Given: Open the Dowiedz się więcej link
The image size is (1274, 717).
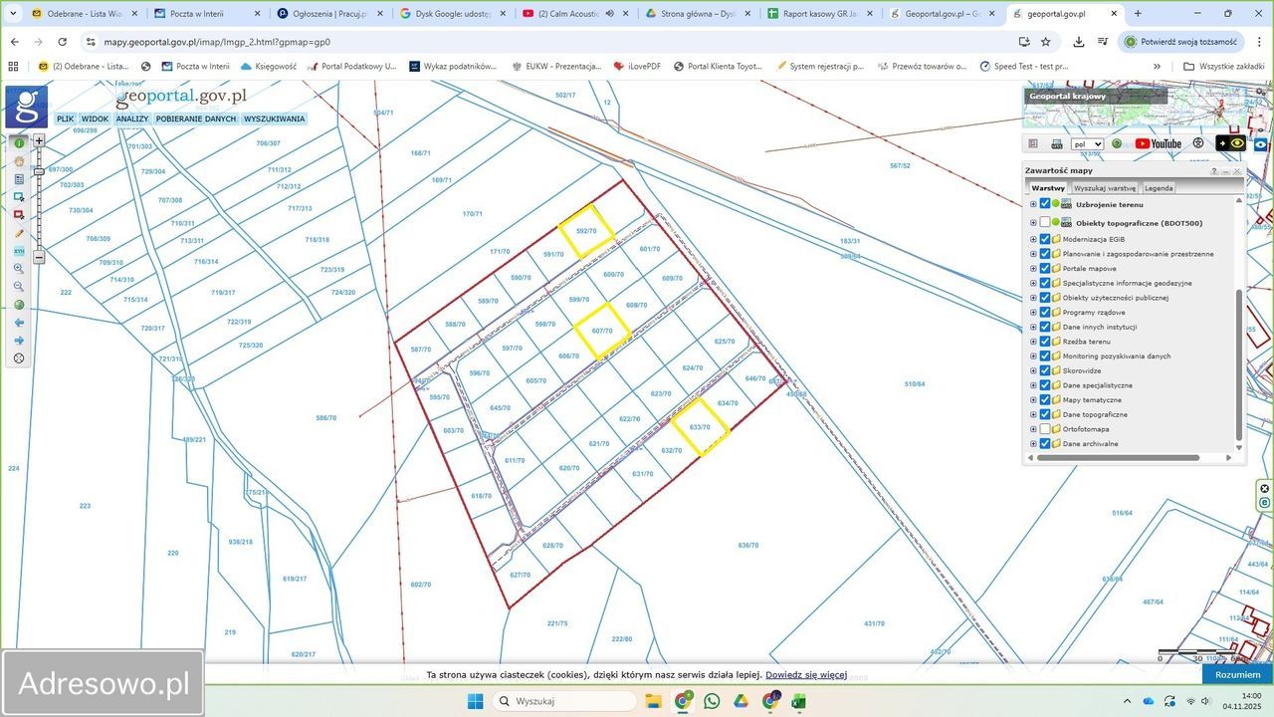Looking at the screenshot, I should (805, 675).
